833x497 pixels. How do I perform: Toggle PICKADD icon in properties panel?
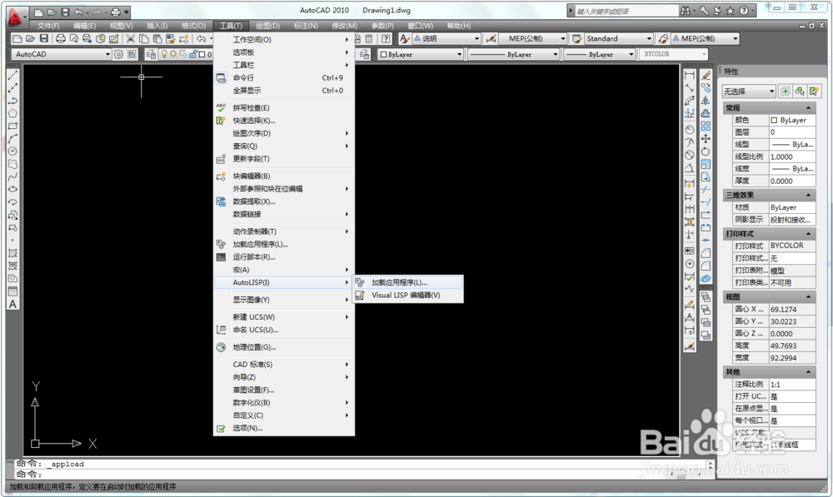(x=786, y=92)
